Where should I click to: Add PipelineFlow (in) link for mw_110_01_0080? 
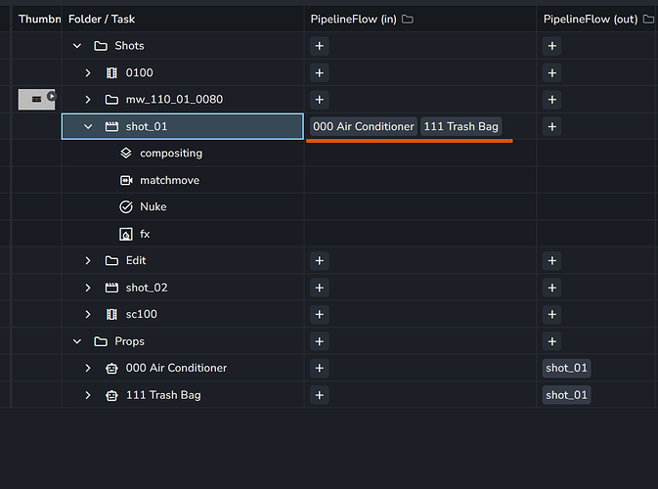[x=320, y=100]
